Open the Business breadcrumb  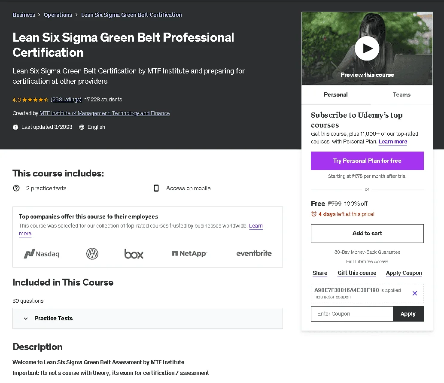coord(24,15)
